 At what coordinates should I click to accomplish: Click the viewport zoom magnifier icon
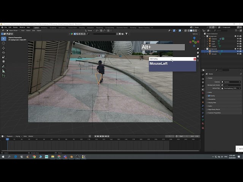(x=198, y=49)
